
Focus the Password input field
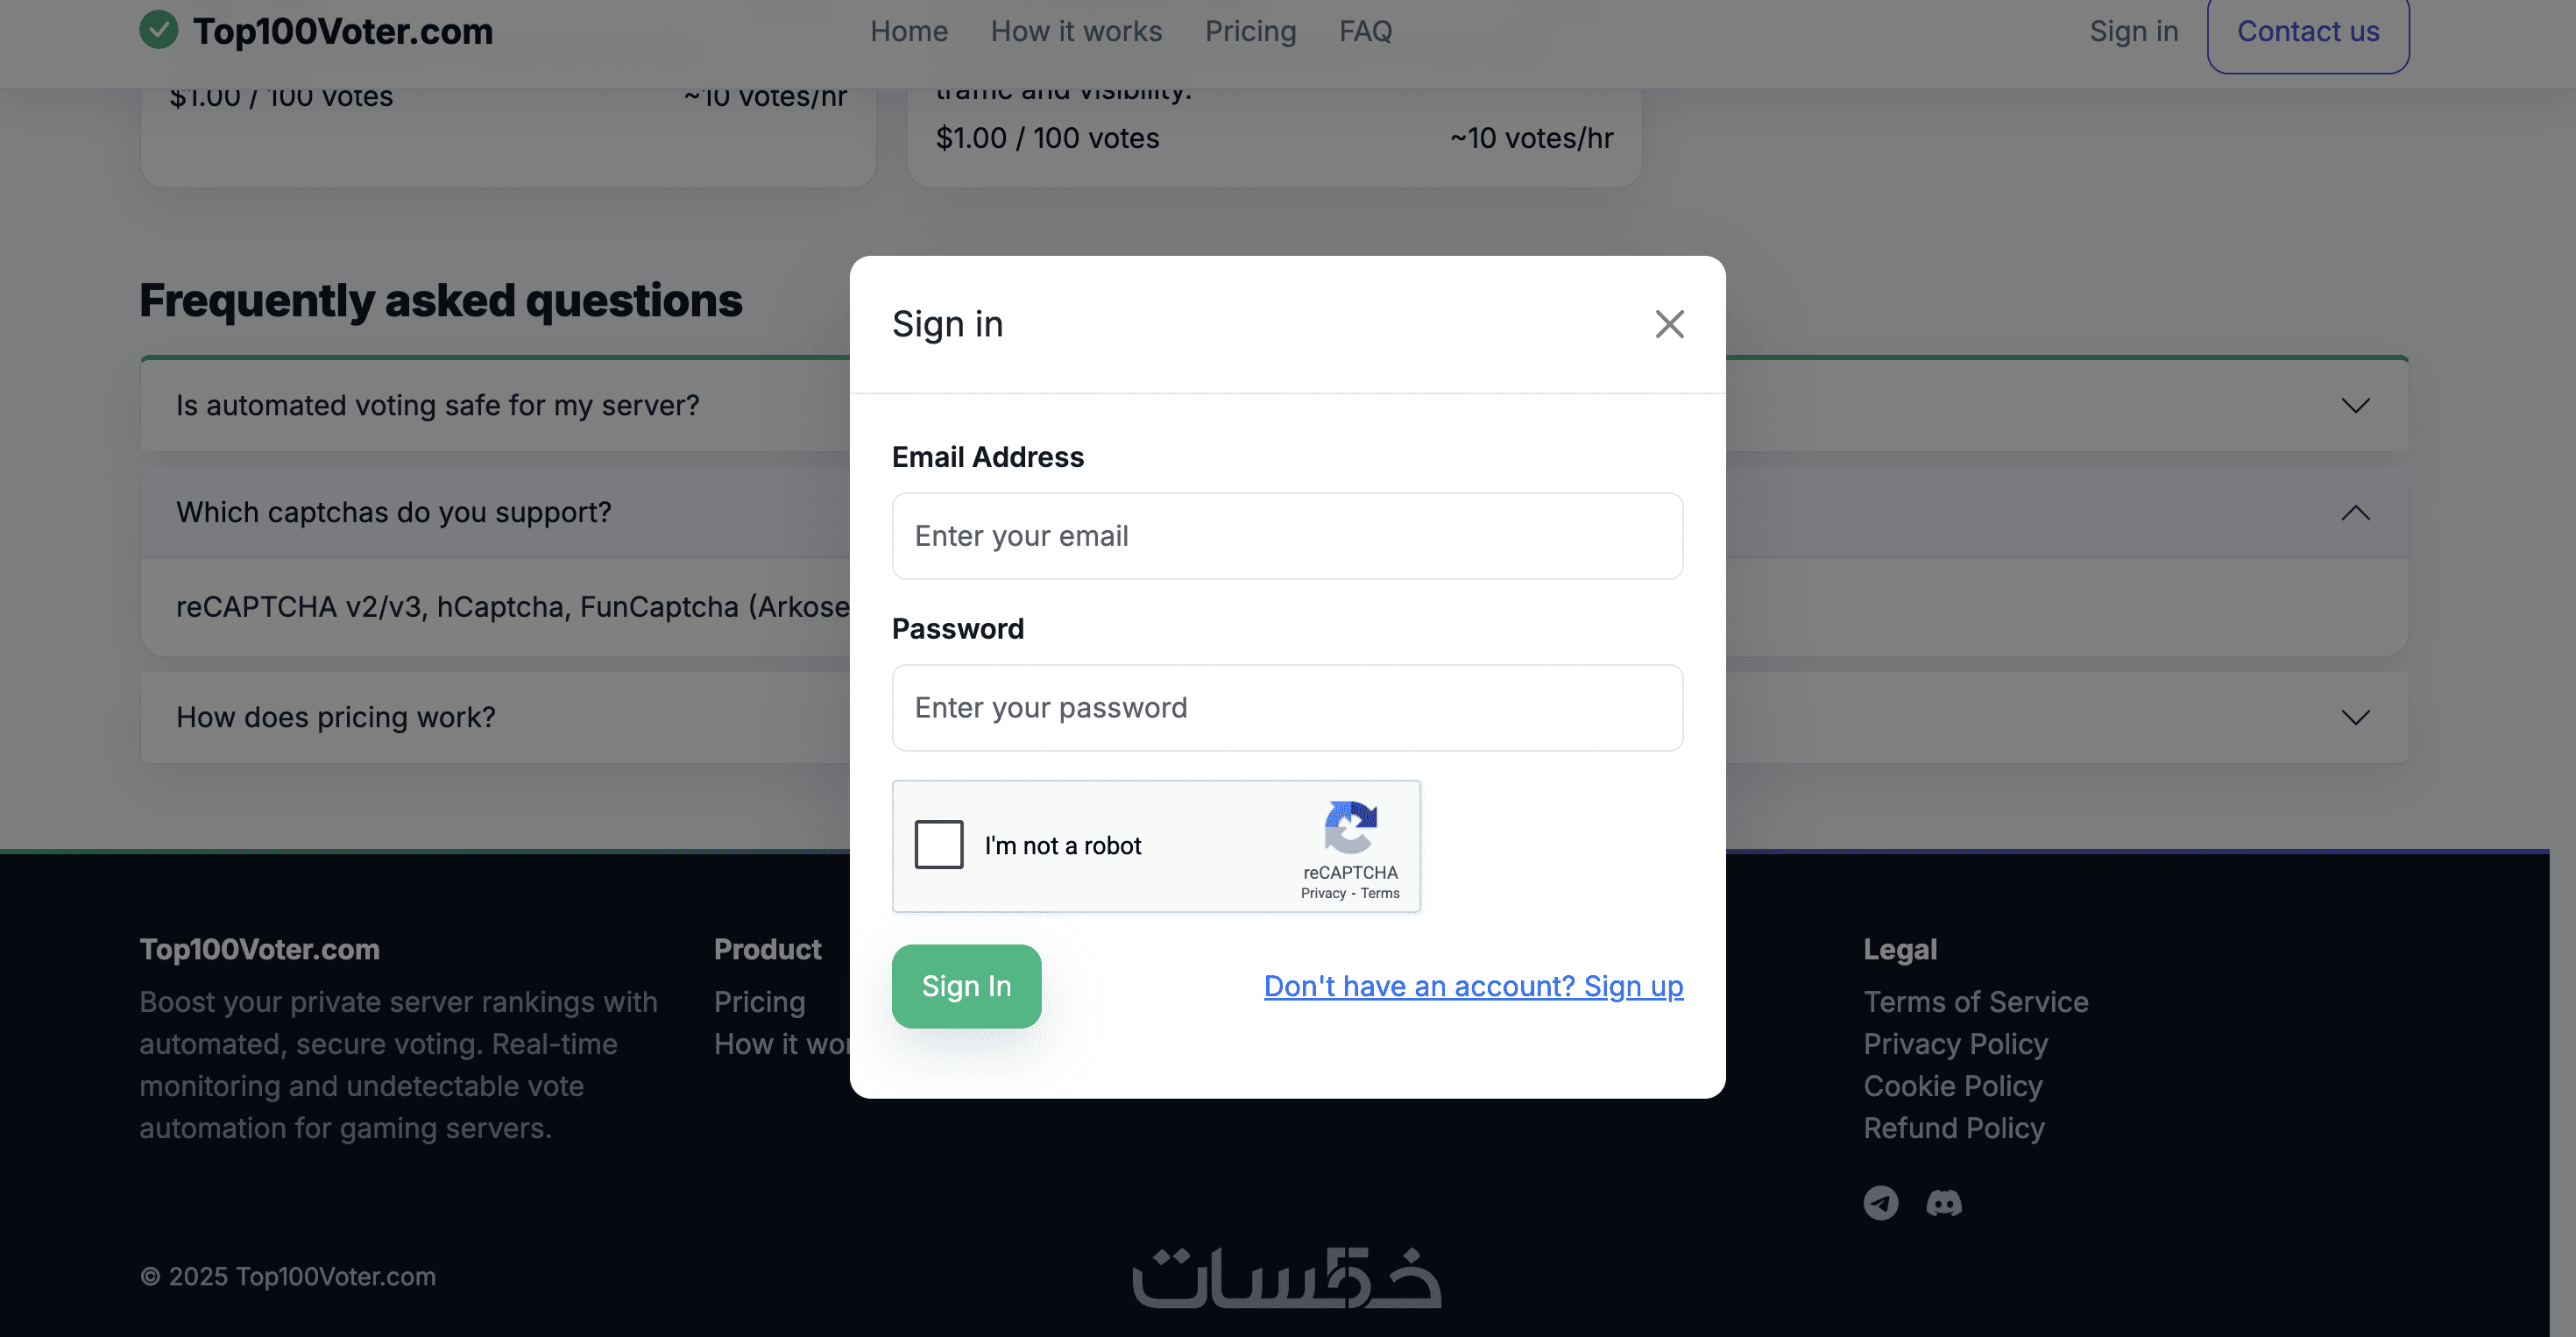click(1287, 708)
